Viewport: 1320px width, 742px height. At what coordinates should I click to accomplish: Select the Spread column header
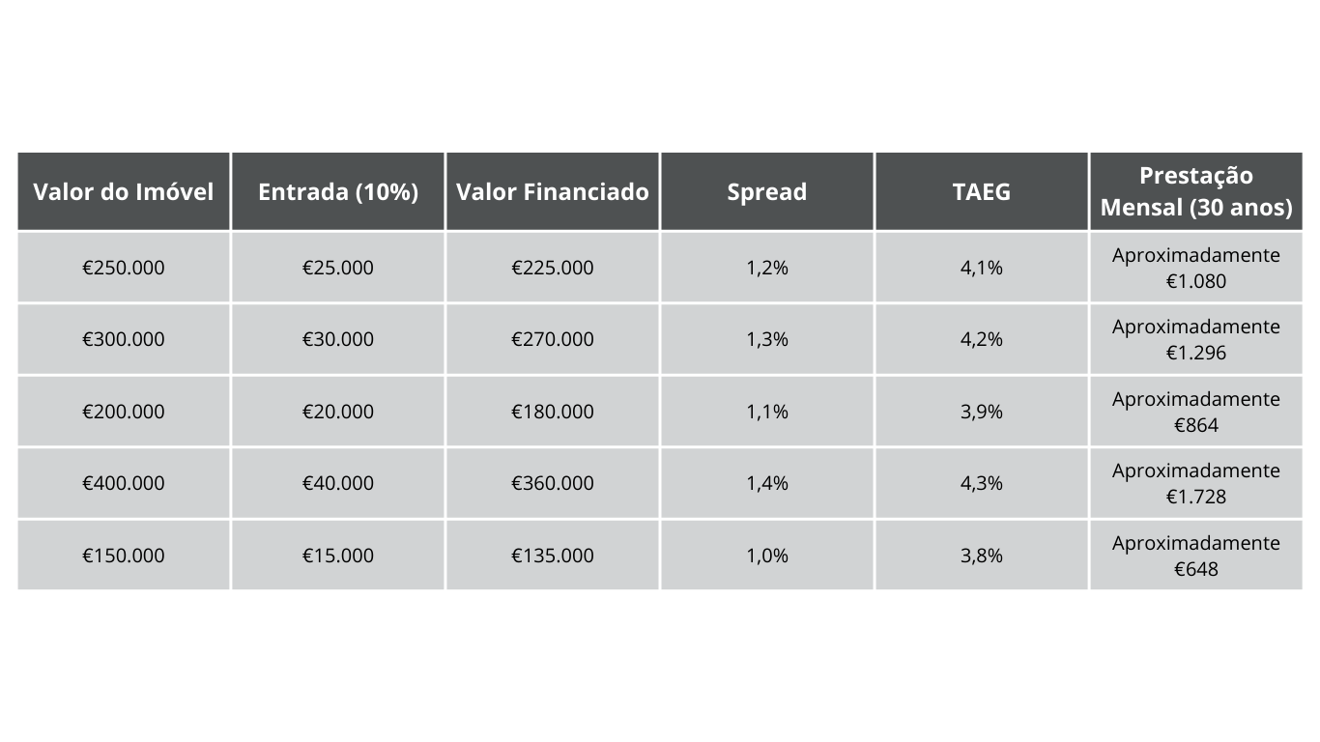(767, 191)
